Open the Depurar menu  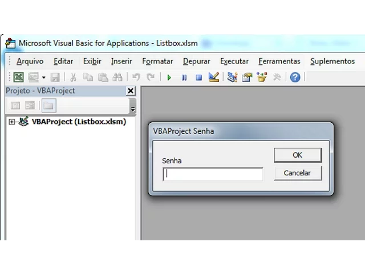click(196, 61)
